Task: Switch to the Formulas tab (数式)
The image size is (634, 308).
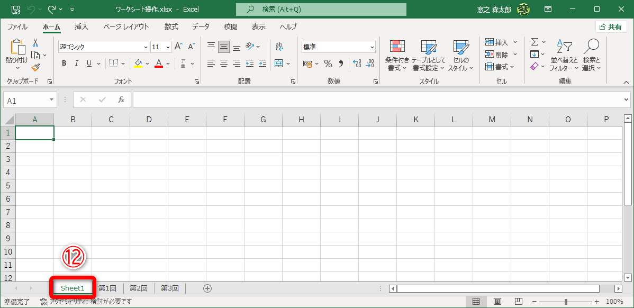Action: 171,26
